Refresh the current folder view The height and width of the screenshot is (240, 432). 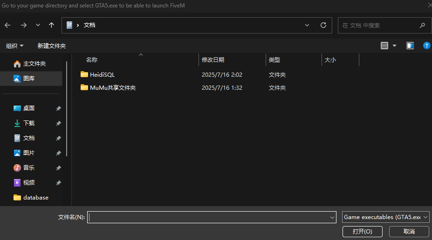point(323,25)
